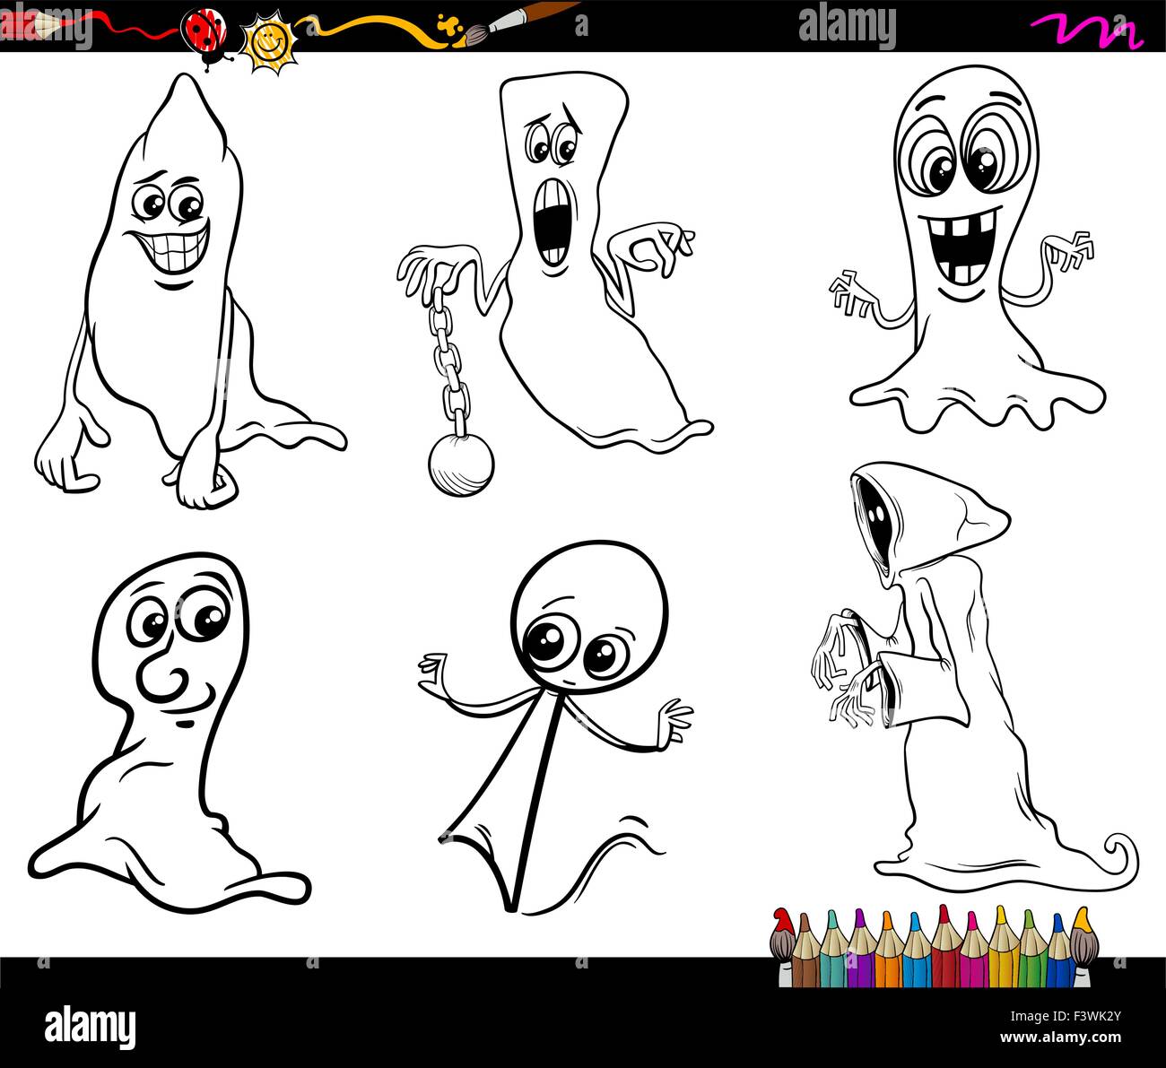Click the pink scribble in the top bar

1084,32
